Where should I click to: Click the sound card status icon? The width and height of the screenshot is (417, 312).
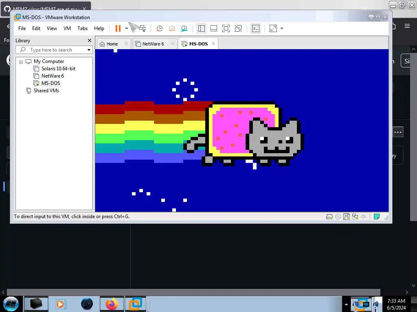tap(364, 217)
